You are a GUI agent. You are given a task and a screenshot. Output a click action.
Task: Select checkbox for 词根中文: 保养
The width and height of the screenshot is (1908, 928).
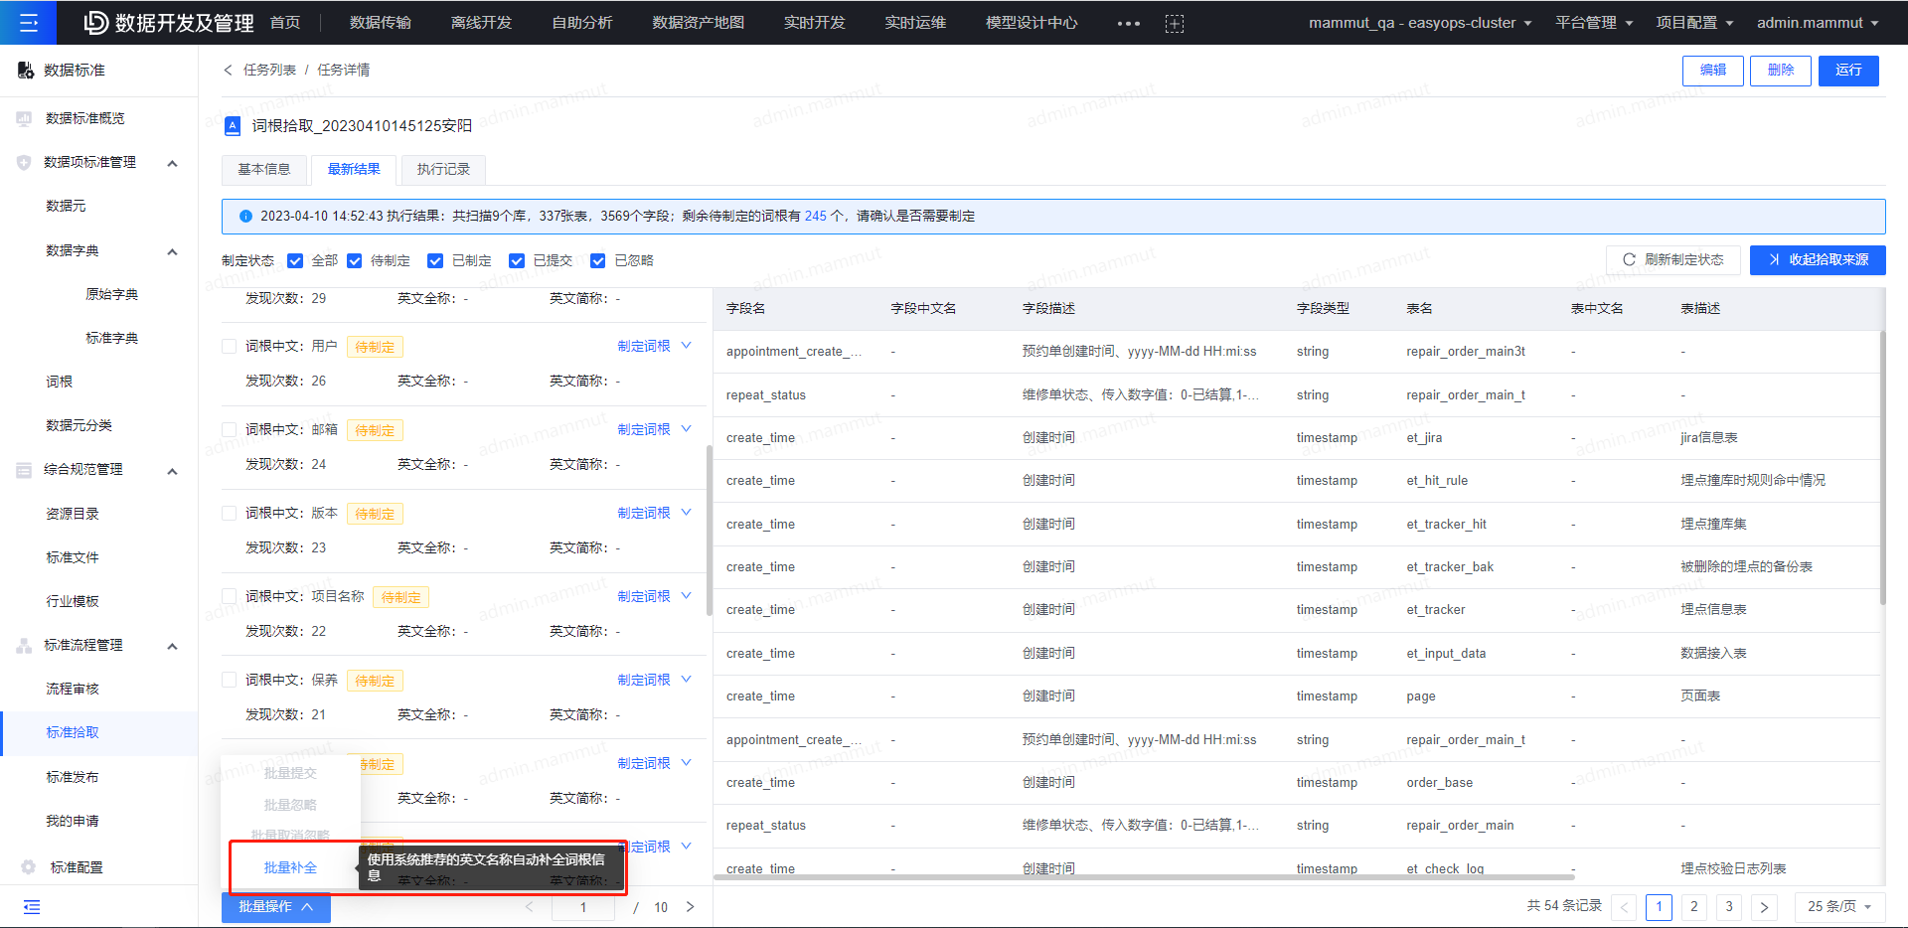229,681
